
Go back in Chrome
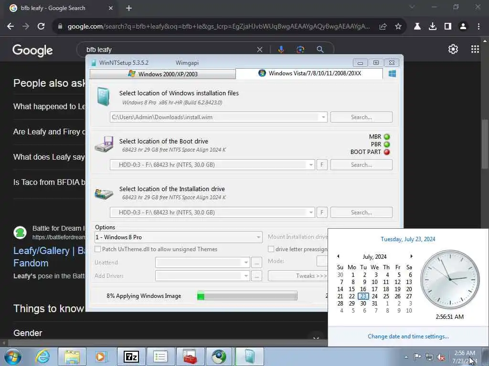coord(11,27)
